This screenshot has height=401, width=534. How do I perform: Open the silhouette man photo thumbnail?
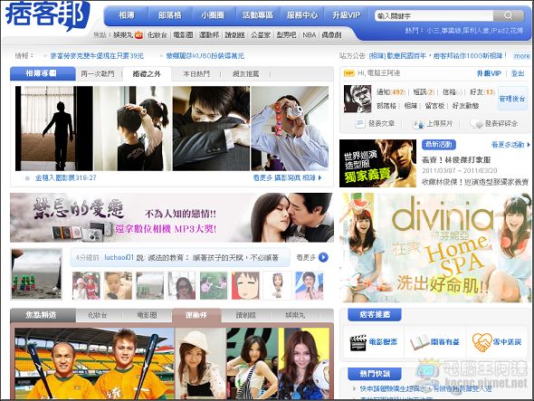pyautogui.click(x=54, y=129)
